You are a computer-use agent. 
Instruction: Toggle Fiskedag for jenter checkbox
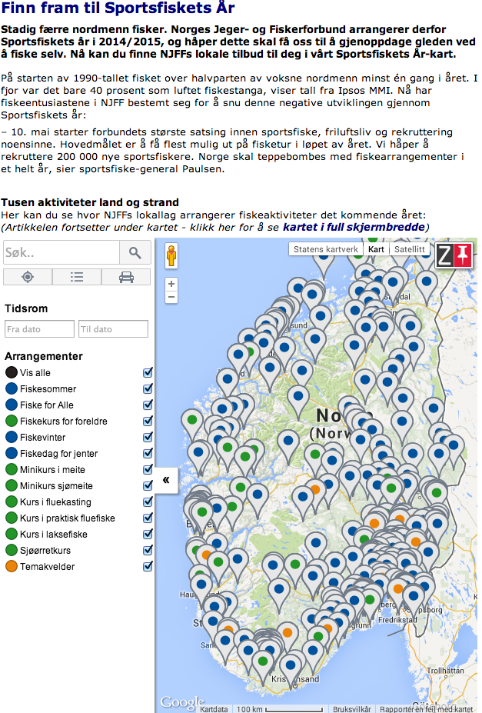coord(148,453)
